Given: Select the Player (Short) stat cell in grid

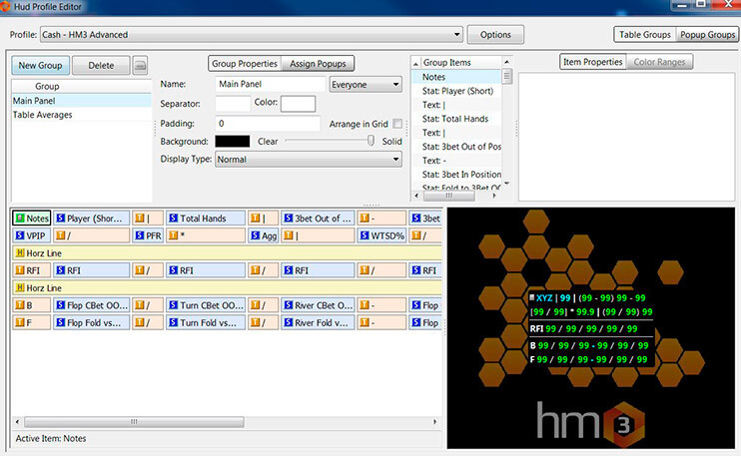Looking at the screenshot, I should 91,219.
